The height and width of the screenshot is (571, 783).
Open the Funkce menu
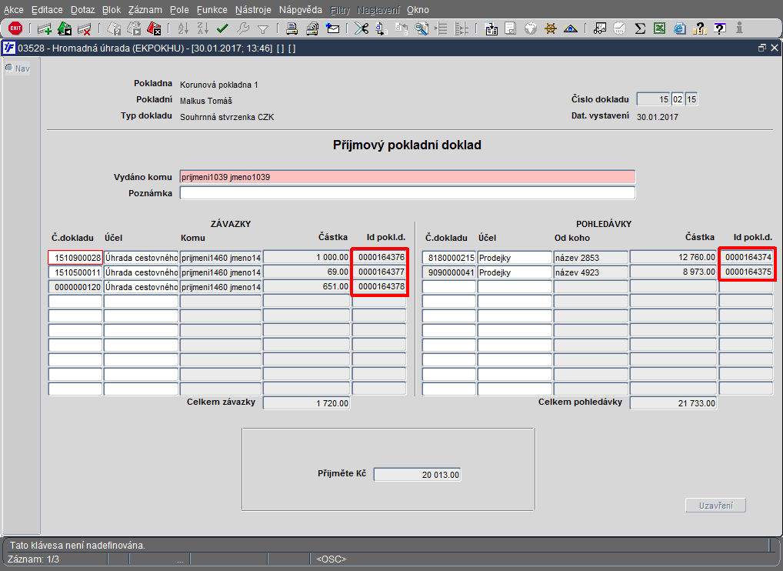tap(212, 10)
